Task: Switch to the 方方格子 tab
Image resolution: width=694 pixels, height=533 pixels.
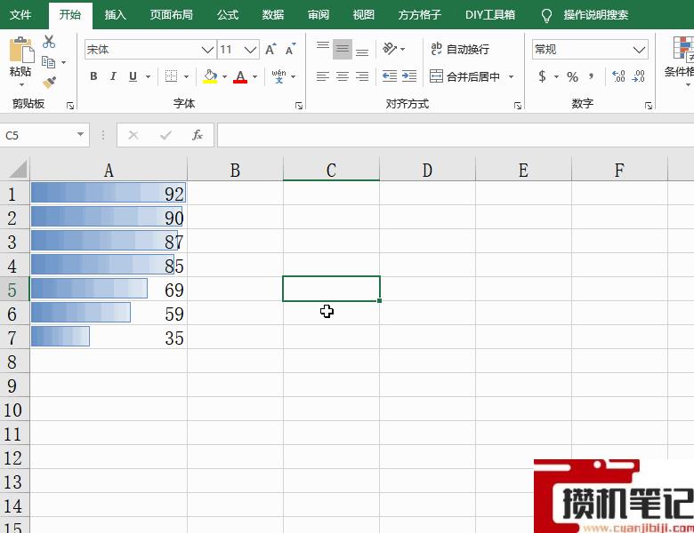Action: (x=419, y=15)
